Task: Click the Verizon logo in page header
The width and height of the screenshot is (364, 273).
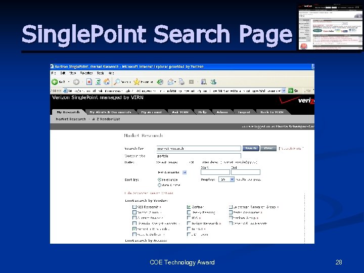Action: pos(297,100)
